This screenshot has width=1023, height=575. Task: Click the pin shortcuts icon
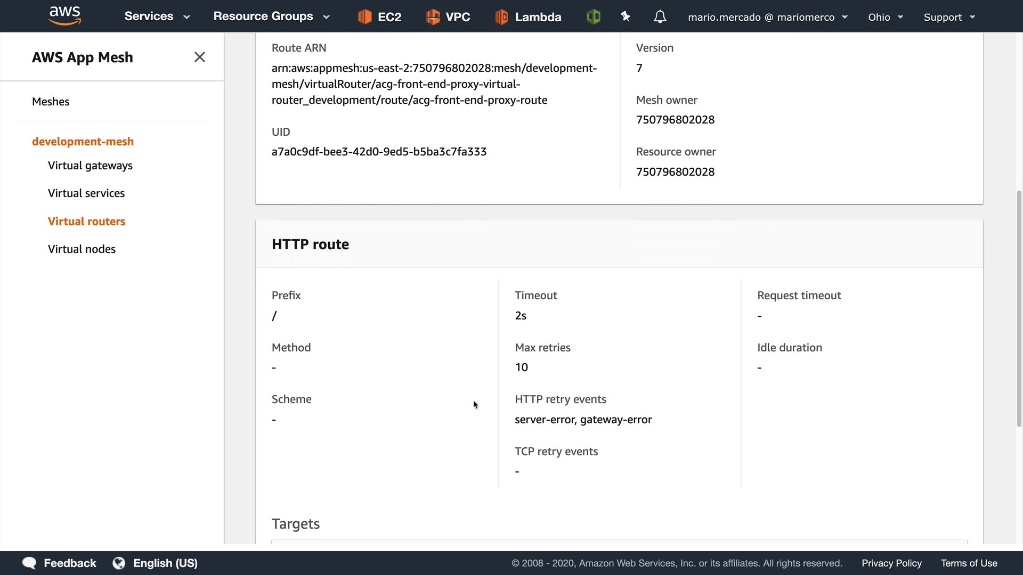point(626,17)
